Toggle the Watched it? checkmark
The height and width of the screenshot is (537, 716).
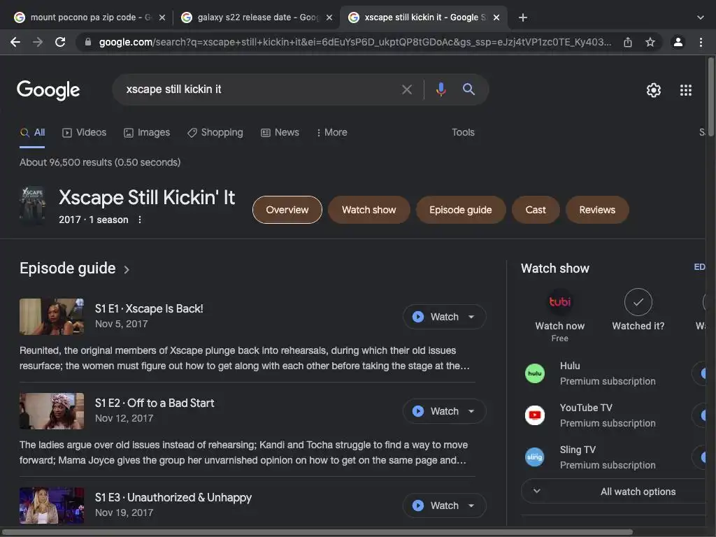638,302
